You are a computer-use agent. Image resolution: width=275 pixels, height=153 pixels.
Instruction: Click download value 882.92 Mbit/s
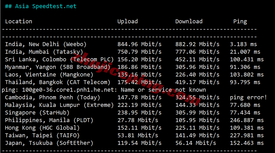click(197, 44)
